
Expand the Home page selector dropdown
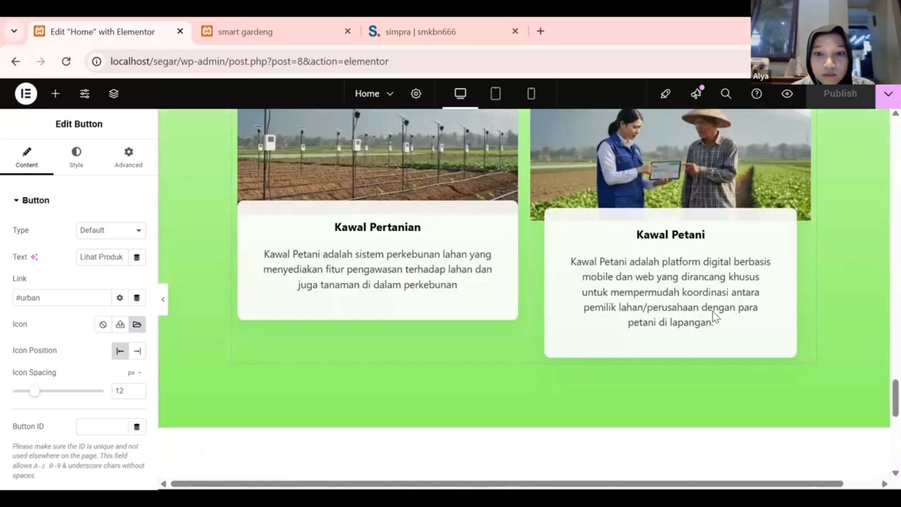[374, 94]
